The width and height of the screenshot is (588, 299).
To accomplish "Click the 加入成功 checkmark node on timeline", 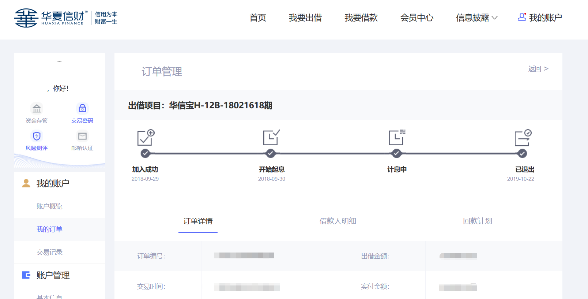I will [145, 153].
